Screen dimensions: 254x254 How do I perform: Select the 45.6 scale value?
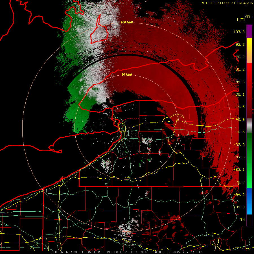[x=240, y=82]
